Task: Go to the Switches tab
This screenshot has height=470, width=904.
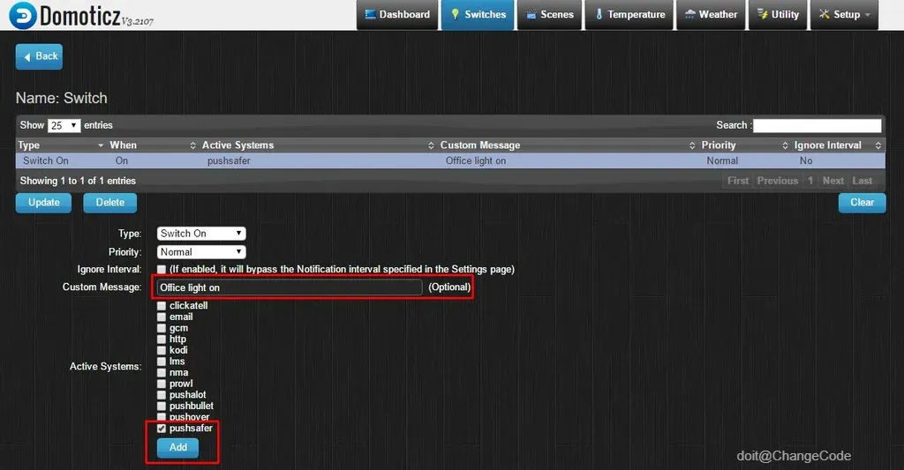Action: click(478, 14)
